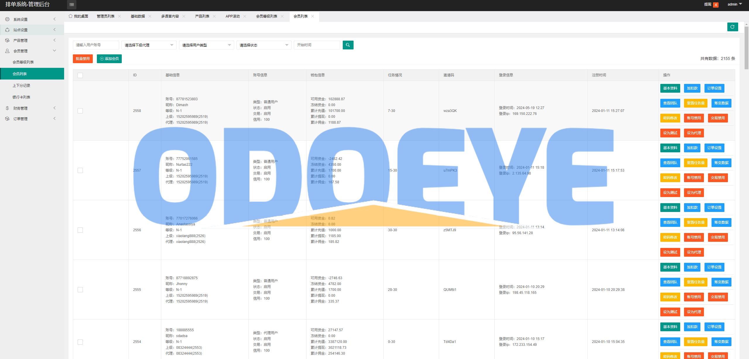Tick the checkbox for member ID 2555
Screen dimensions: 749x359
point(80,290)
